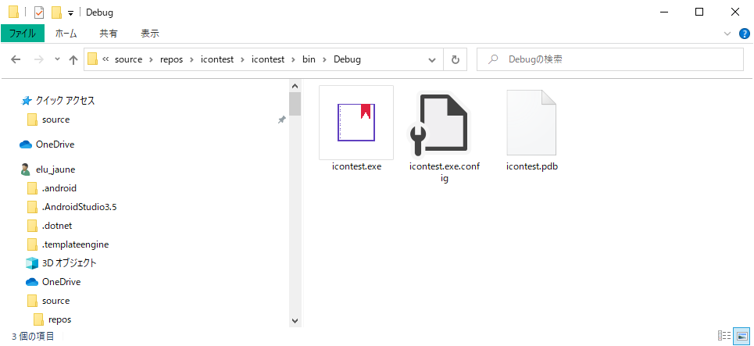
Task: Click the New folder icon in quick access toolbar
Action: tap(57, 12)
